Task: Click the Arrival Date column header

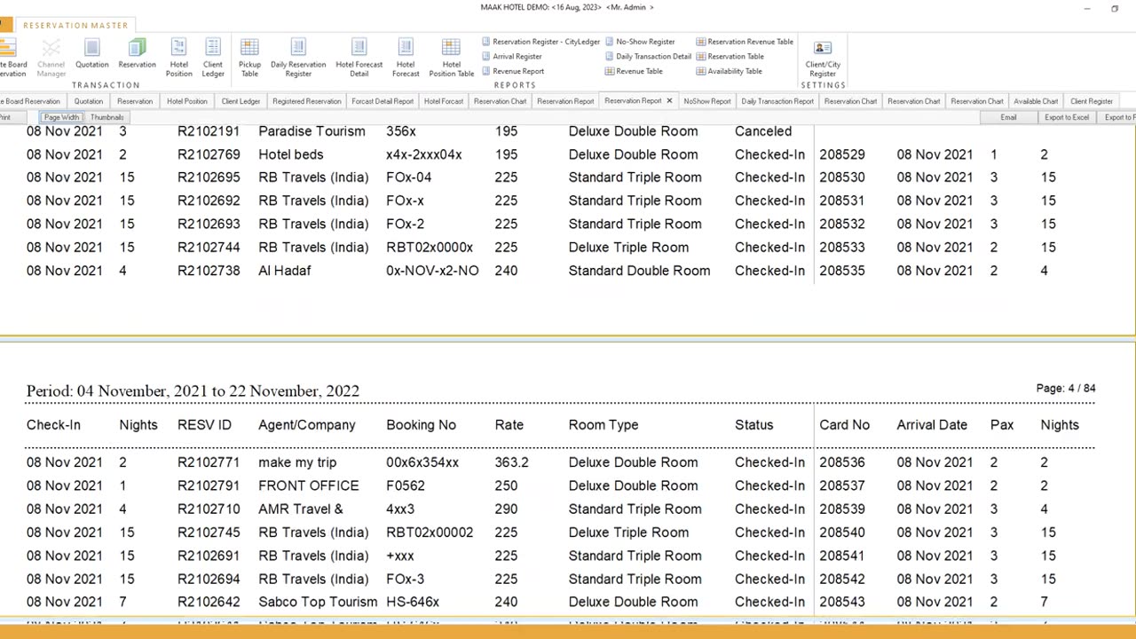Action: pyautogui.click(x=932, y=425)
